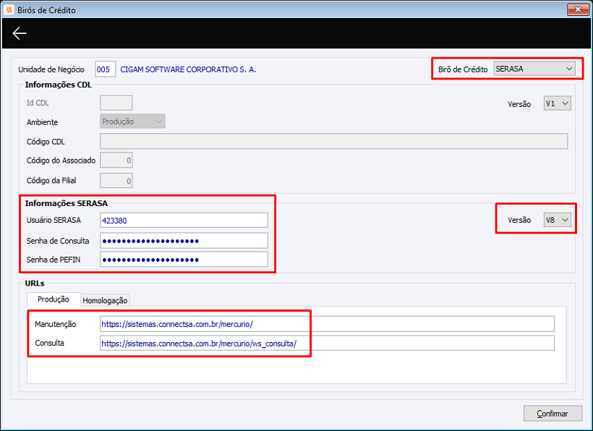Click the Senha de Consulta password field
The height and width of the screenshot is (431, 593).
184,241
